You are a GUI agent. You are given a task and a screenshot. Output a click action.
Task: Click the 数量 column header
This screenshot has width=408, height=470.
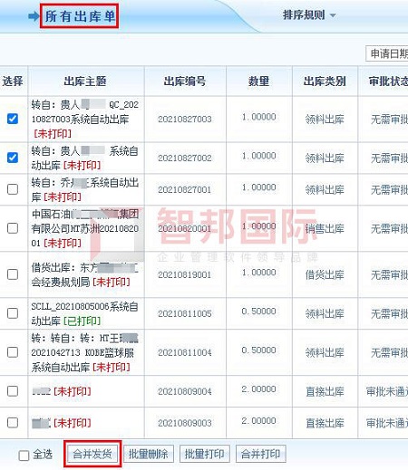click(258, 81)
